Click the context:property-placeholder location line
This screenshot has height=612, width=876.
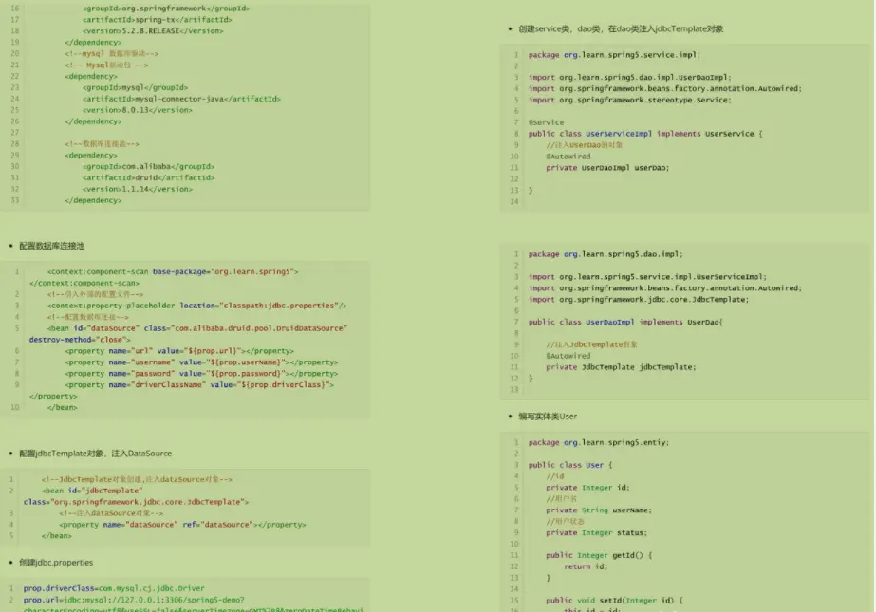point(197,306)
